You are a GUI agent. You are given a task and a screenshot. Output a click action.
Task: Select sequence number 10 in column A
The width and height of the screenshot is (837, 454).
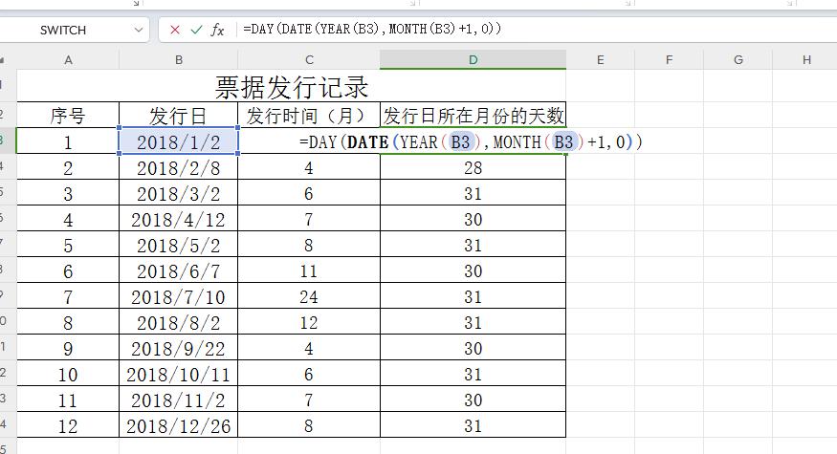pos(68,374)
